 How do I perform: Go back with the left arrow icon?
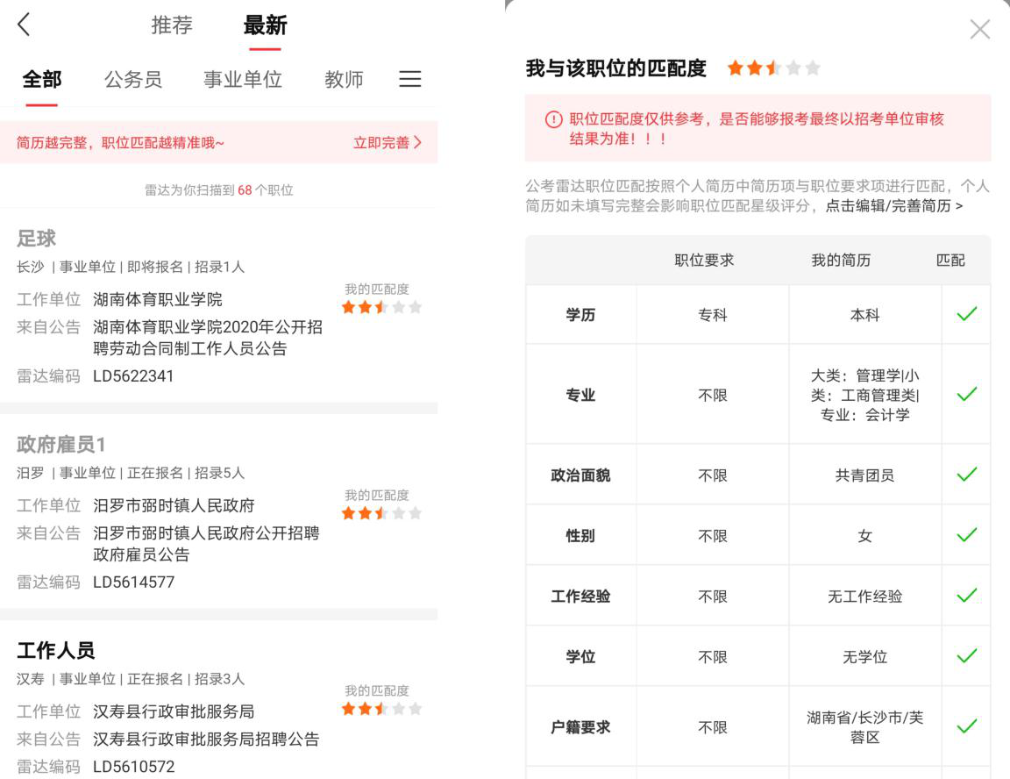[24, 25]
